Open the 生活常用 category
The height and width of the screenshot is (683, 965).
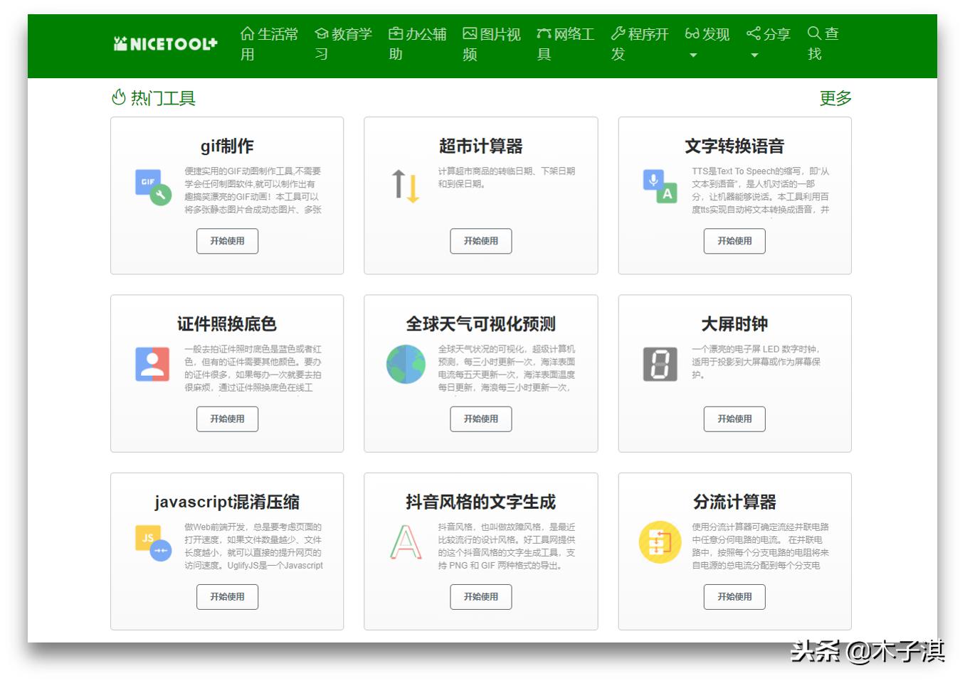[x=270, y=44]
